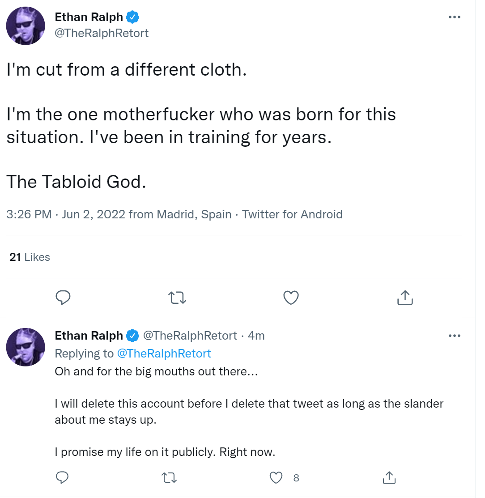View the 21 Likes list
The height and width of the screenshot is (498, 485).
[x=30, y=257]
